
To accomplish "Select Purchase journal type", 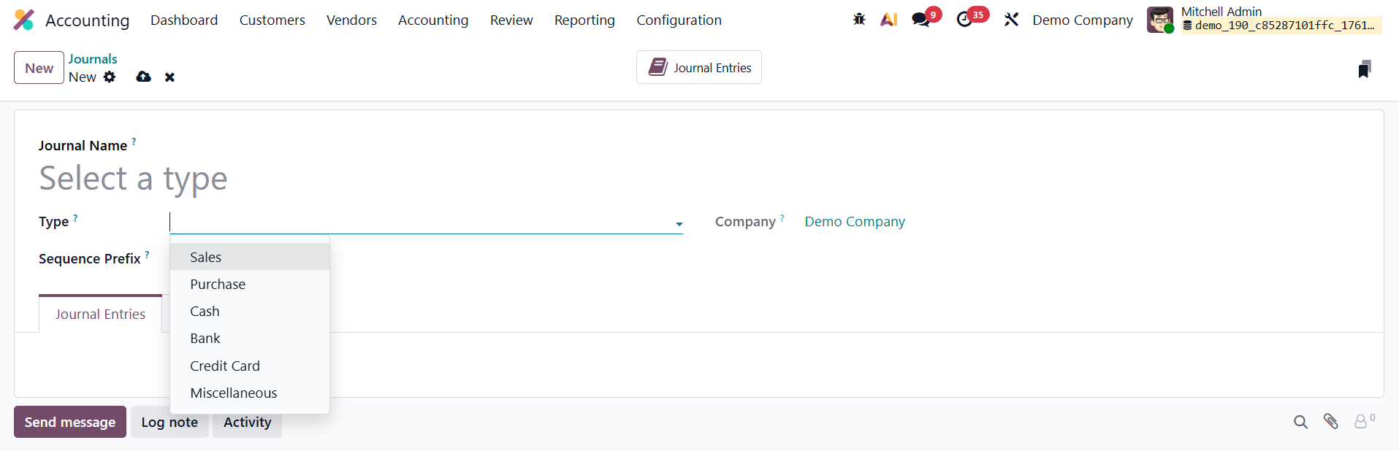I will click(250, 284).
